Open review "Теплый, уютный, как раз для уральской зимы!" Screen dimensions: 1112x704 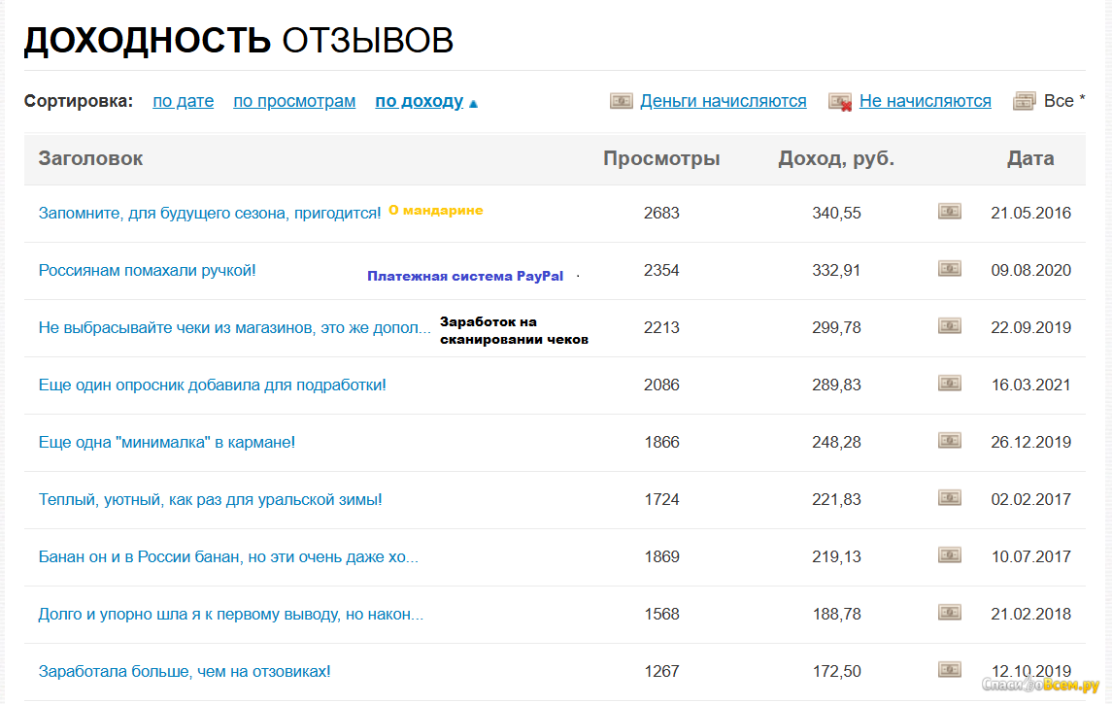(210, 499)
